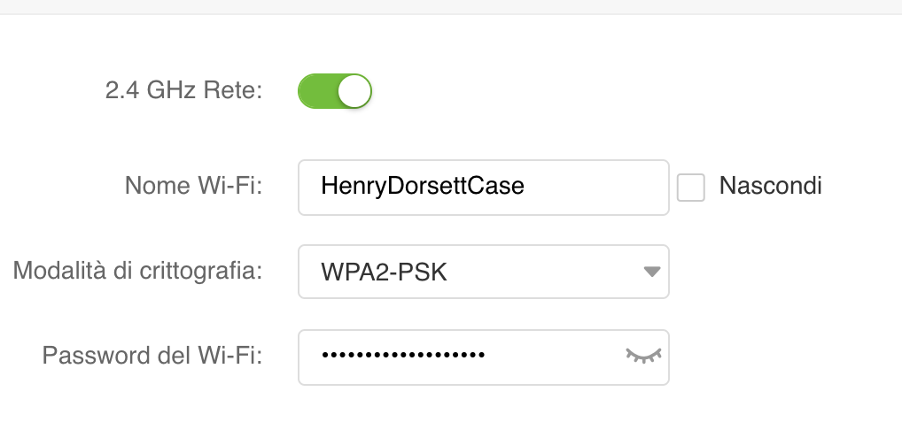Click the HenryDorsettCase network name text
This screenshot has height=430, width=902.
click(x=423, y=187)
